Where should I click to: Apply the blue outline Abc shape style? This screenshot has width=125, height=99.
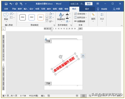[x=32, y=17]
